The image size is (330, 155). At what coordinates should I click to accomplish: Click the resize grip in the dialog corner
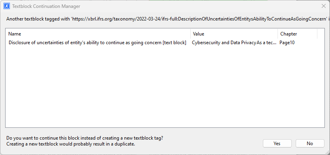click(x=328, y=153)
